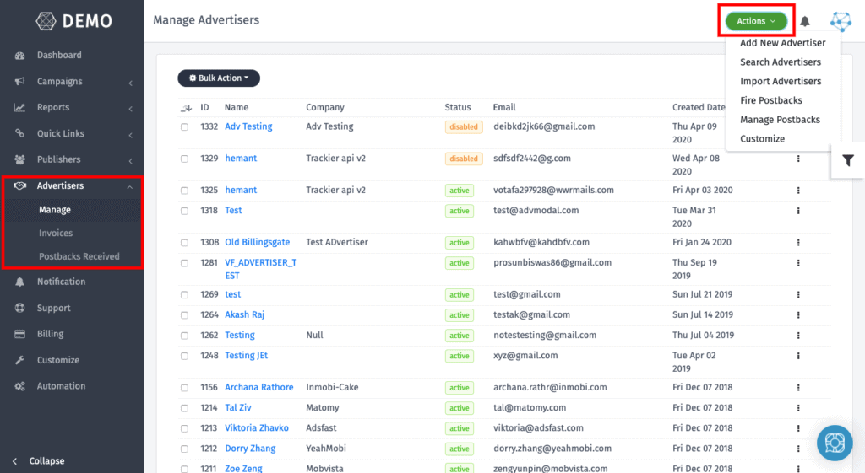The height and width of the screenshot is (473, 865).
Task: Click the Support lifebuoy icon in sidebar
Action: (x=20, y=308)
